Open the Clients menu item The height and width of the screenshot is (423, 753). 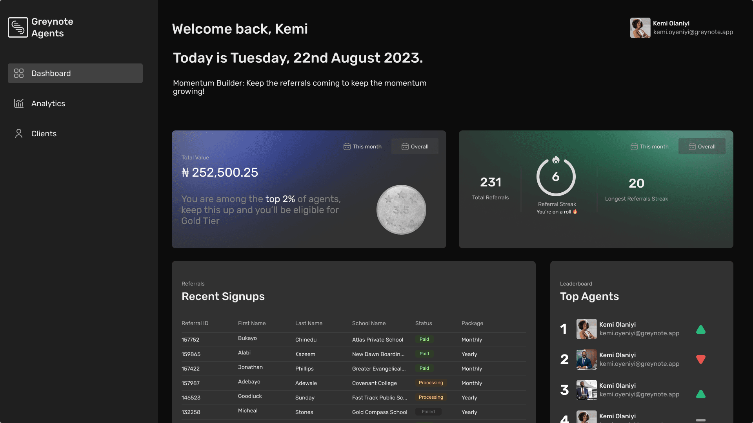[x=44, y=134]
